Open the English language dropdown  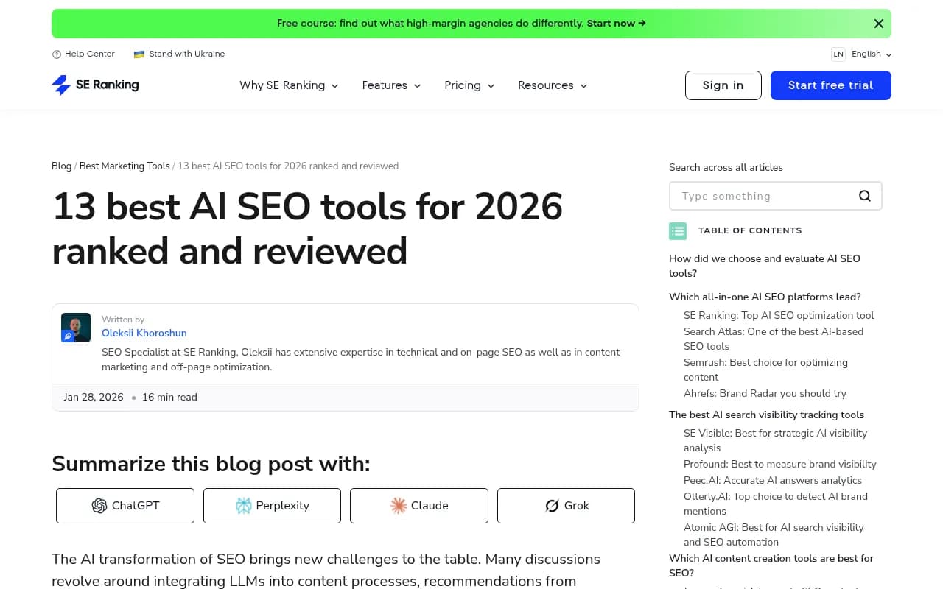pos(872,54)
